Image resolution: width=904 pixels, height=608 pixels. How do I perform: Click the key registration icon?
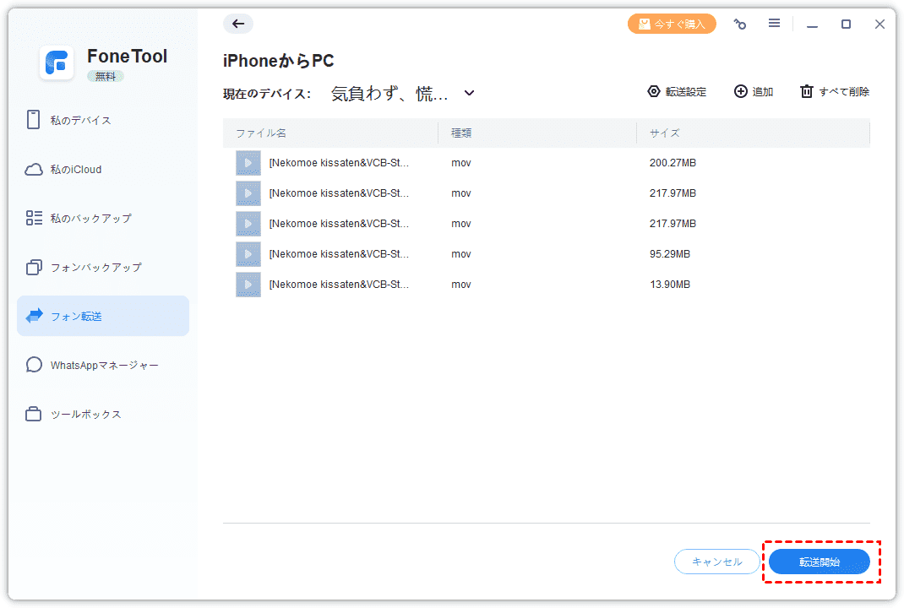740,24
